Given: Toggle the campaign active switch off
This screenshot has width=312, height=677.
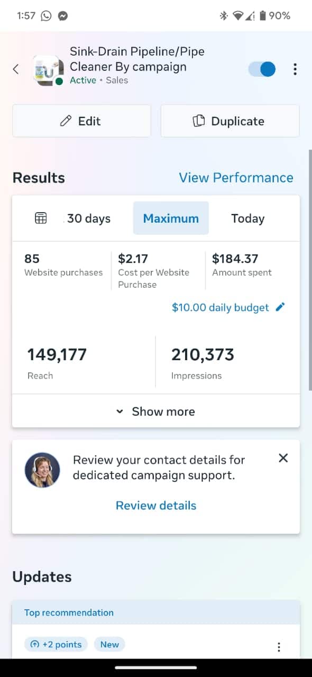Looking at the screenshot, I should [262, 69].
